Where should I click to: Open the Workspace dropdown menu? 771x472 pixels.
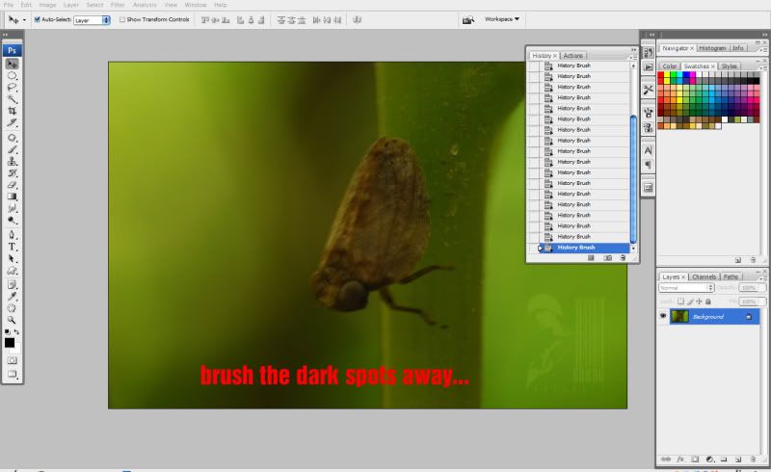(x=502, y=19)
